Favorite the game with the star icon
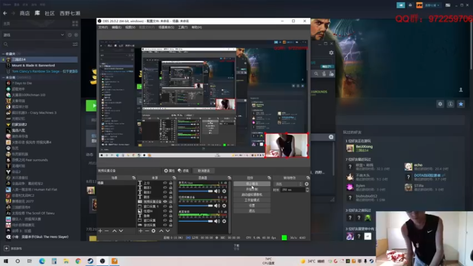Screen dimensions: 473x266 click(461, 104)
